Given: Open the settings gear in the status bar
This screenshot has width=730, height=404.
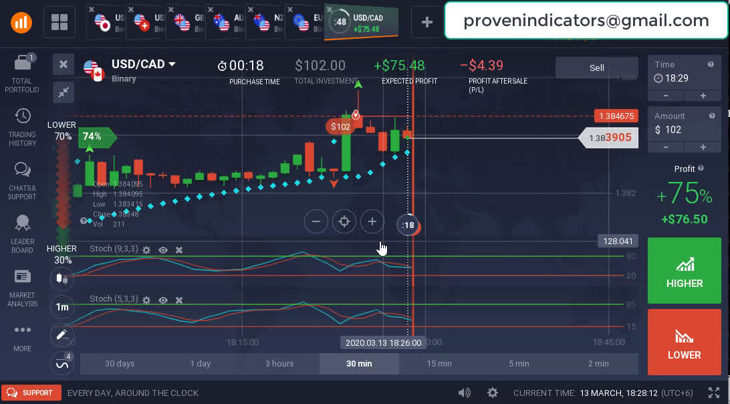Looking at the screenshot, I should click(493, 393).
